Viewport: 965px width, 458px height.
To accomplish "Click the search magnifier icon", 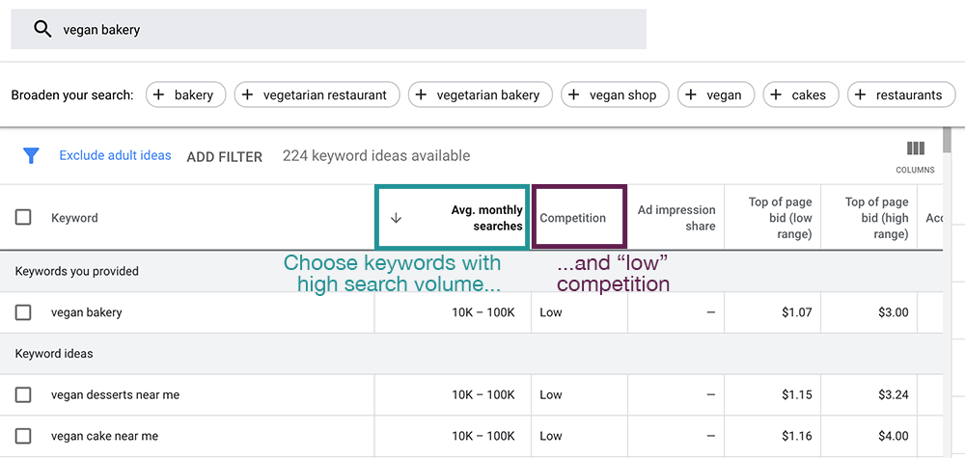I will point(41,29).
